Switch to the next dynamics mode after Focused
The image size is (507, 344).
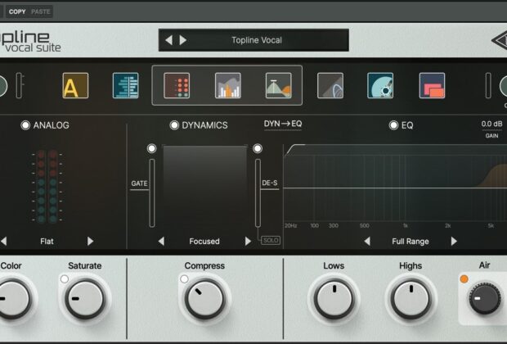(x=248, y=241)
